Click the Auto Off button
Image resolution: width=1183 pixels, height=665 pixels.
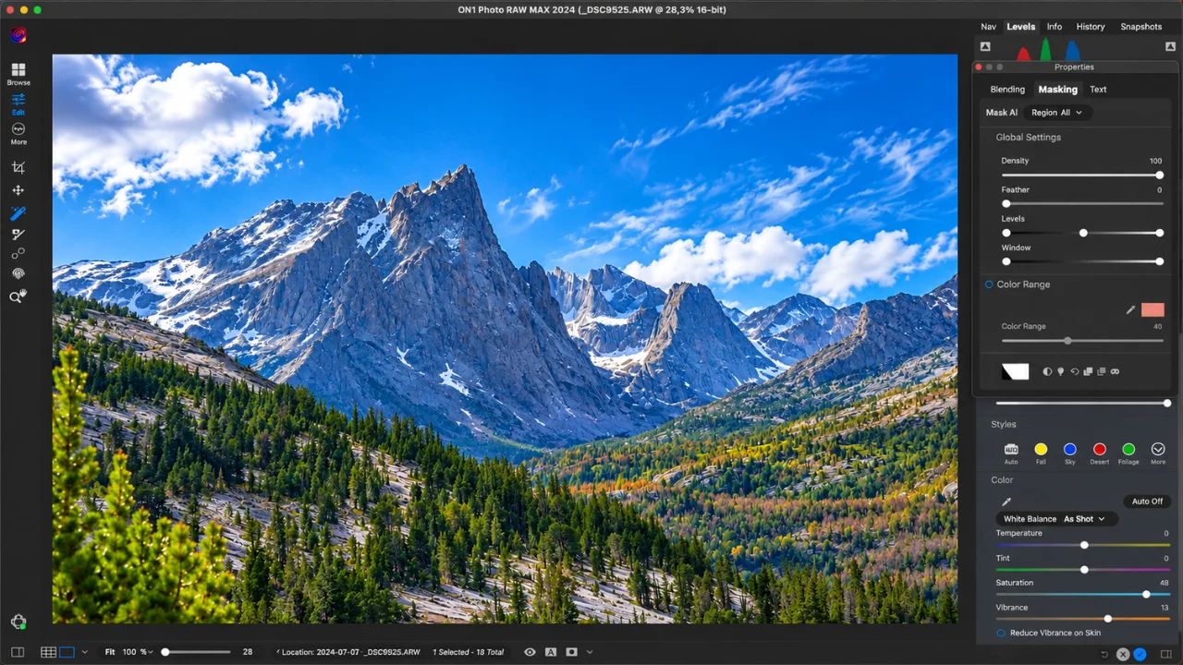[x=1147, y=502]
